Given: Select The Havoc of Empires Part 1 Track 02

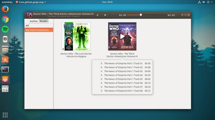Looking at the screenshot, I should click(122, 67).
